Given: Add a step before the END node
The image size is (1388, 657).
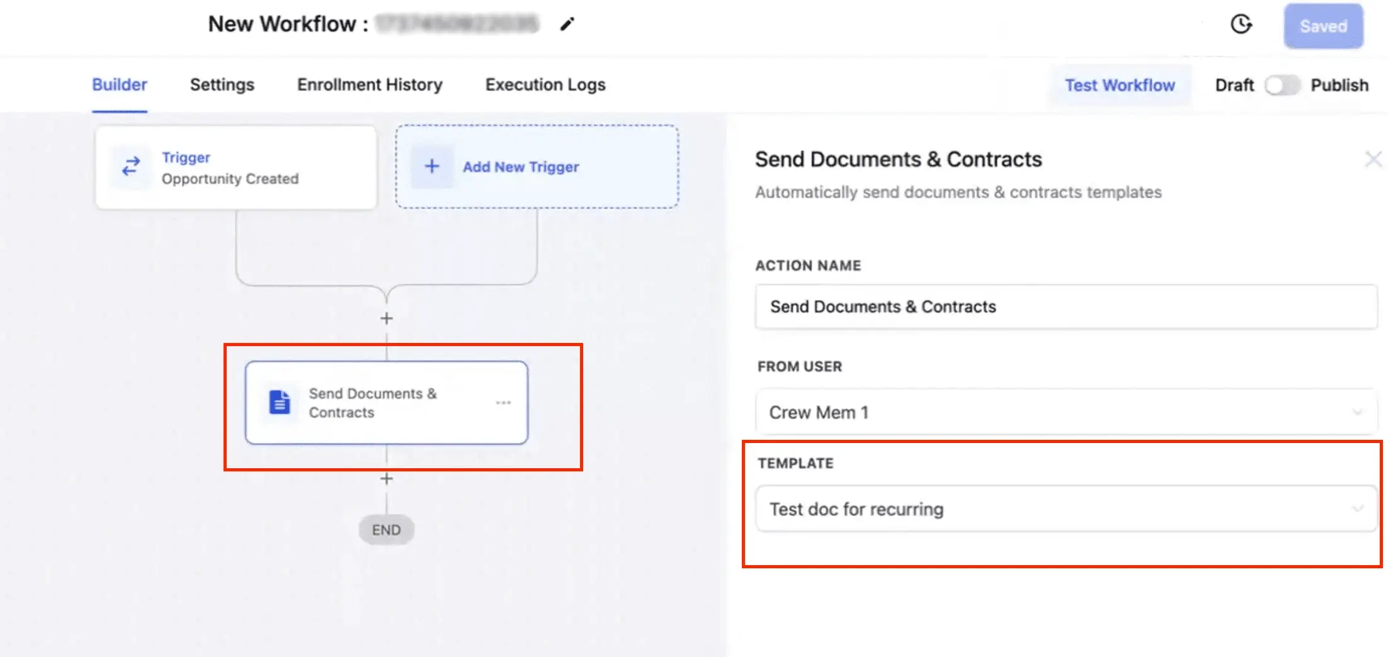Looking at the screenshot, I should (387, 479).
